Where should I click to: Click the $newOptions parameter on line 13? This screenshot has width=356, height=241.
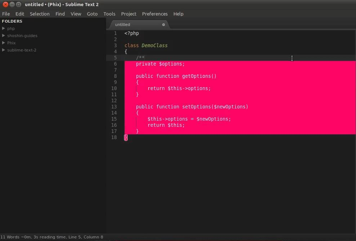pyautogui.click(x=229, y=107)
